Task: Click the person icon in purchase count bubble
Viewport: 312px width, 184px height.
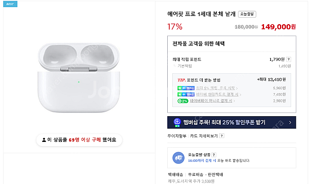Action: click(44, 140)
